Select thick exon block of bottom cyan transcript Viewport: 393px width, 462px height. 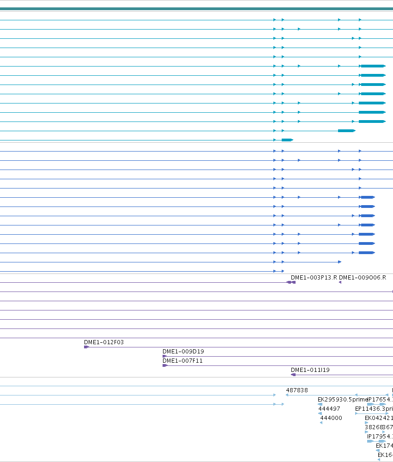(287, 140)
